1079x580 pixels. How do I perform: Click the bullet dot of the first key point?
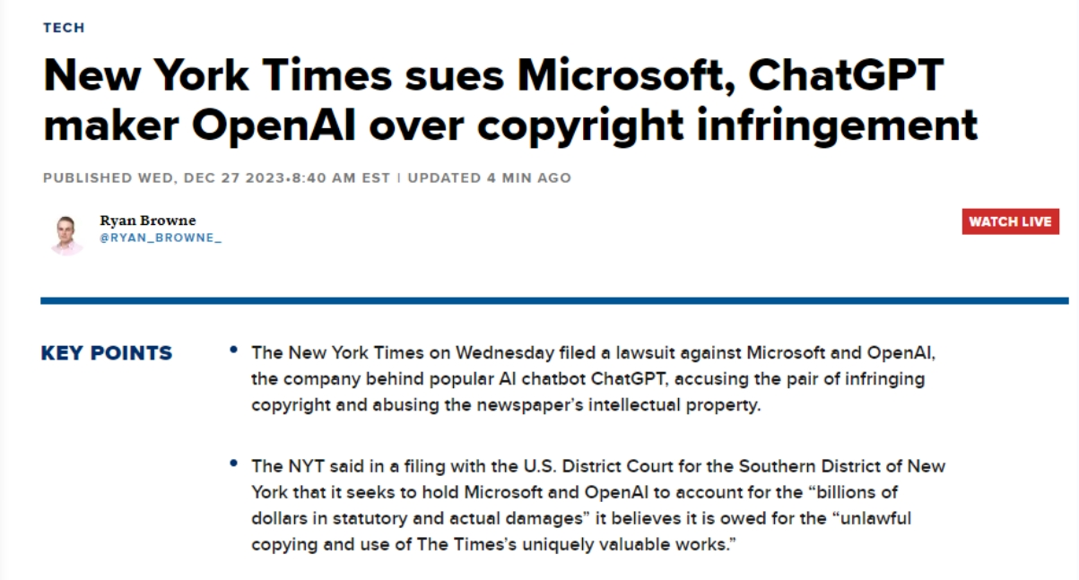click(234, 350)
